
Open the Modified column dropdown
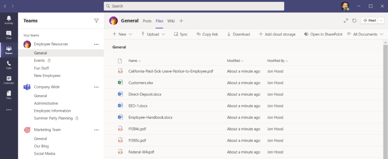point(235,61)
